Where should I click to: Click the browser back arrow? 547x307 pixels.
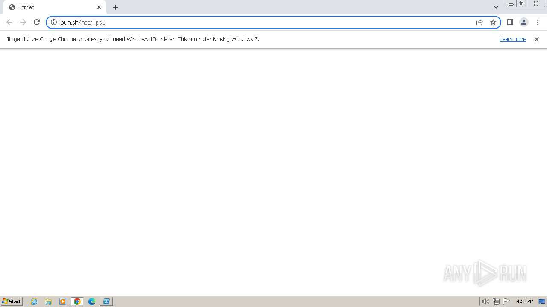(9, 22)
